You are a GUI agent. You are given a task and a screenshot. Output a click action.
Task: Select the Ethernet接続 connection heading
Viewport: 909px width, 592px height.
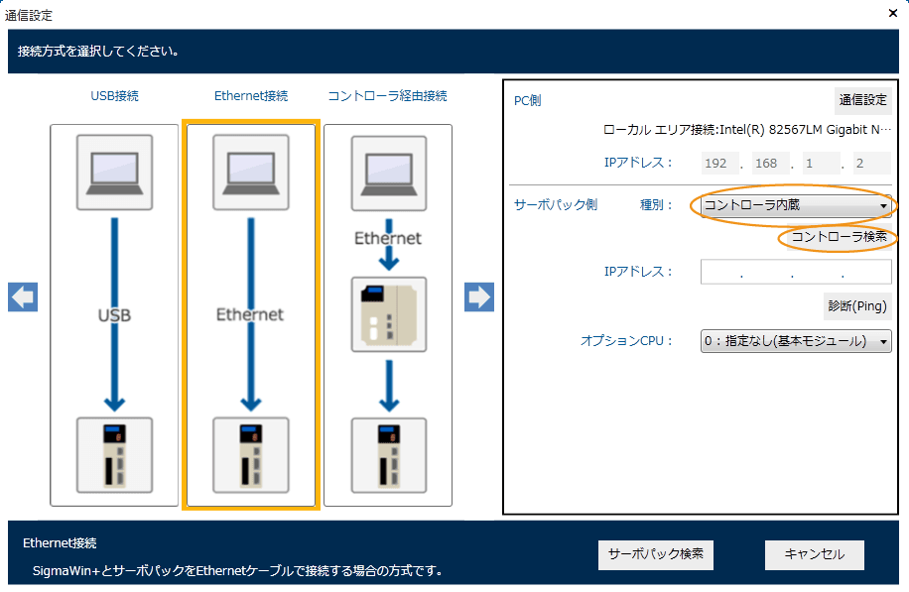click(x=251, y=96)
